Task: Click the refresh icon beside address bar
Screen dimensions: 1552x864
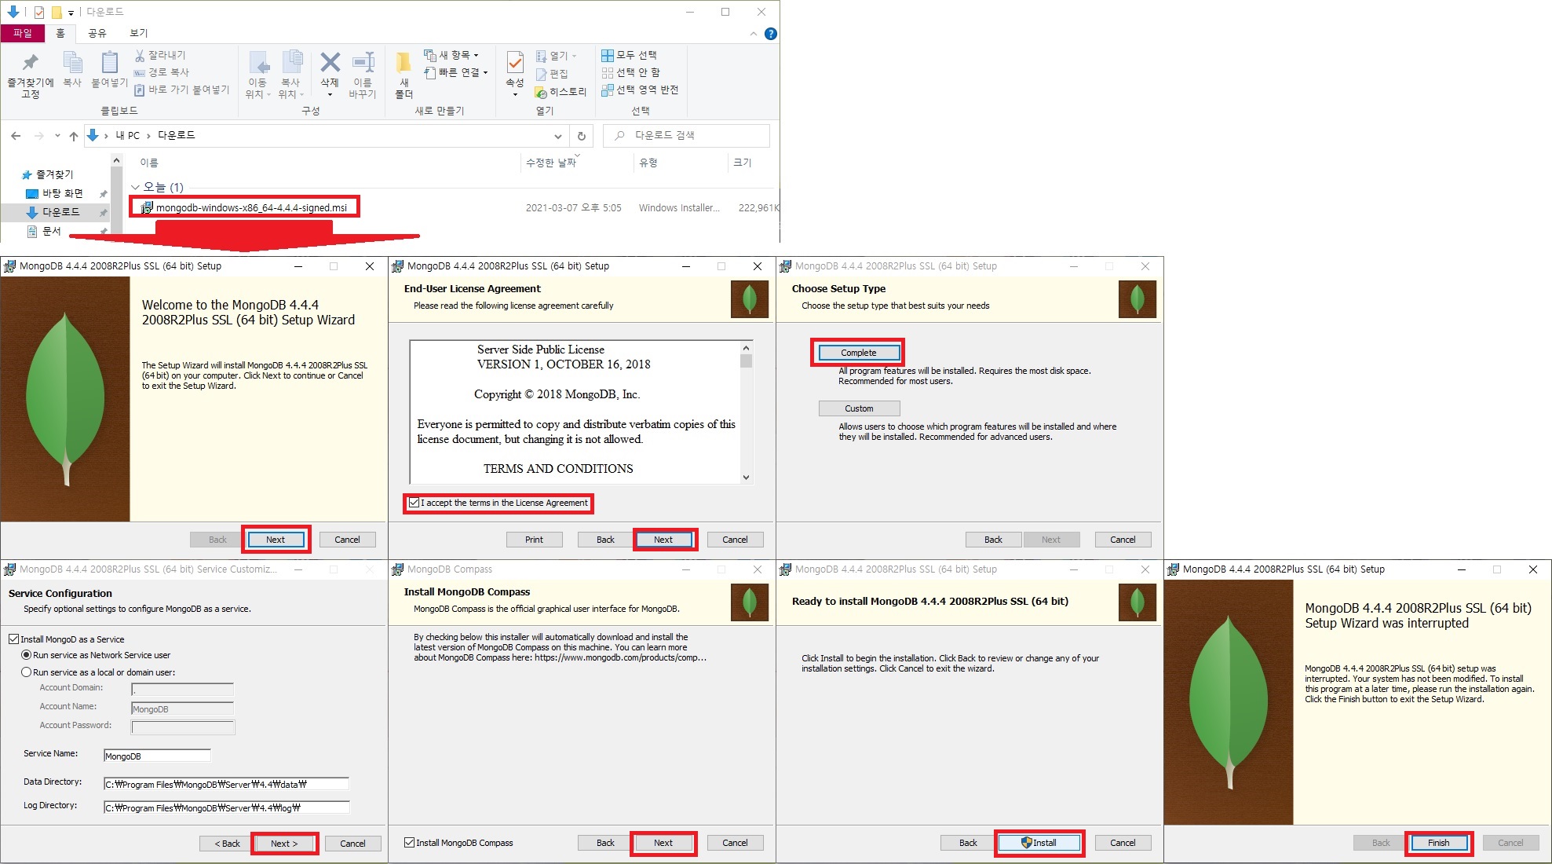Action: pos(582,136)
